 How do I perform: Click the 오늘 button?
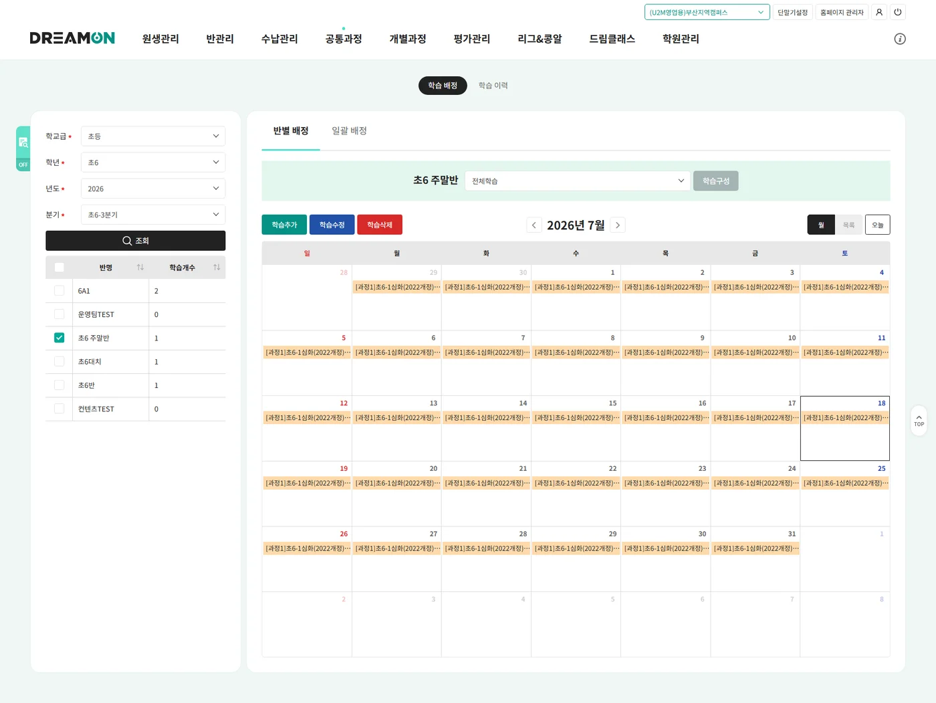(x=878, y=225)
